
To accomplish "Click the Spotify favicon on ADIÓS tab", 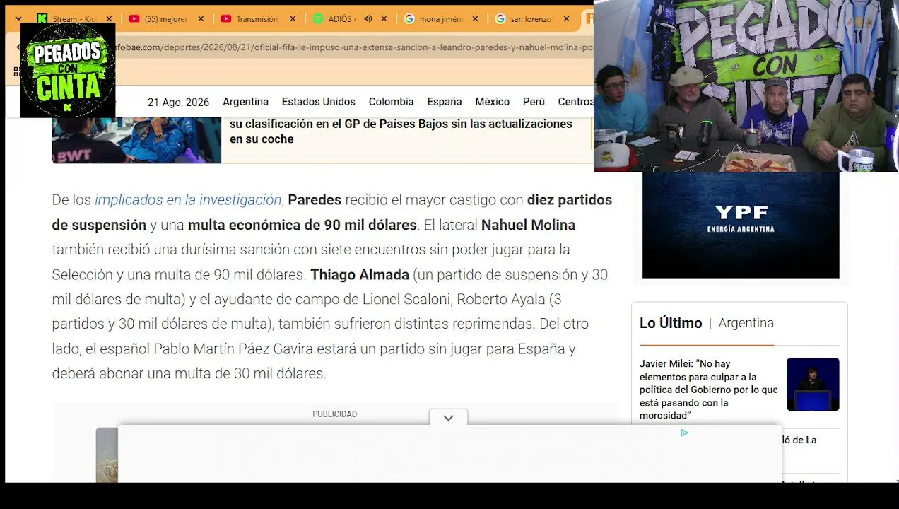I will click(x=318, y=19).
